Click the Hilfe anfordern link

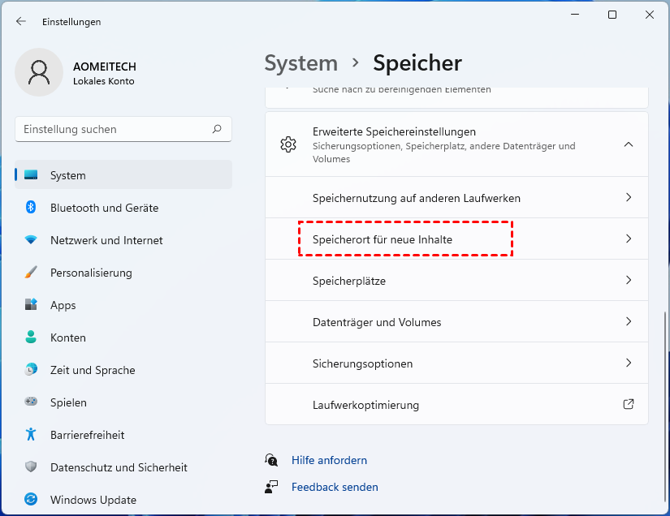pyautogui.click(x=329, y=460)
